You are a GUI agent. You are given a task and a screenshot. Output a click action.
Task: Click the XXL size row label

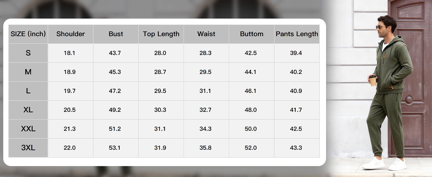tap(28, 129)
